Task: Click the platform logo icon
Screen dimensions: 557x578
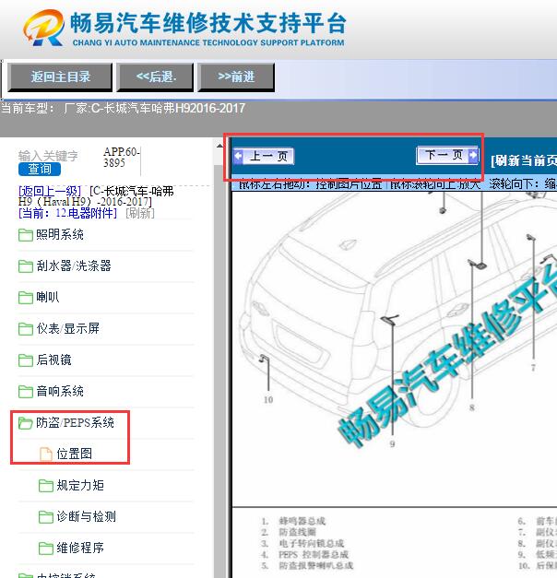Action: coord(43,28)
